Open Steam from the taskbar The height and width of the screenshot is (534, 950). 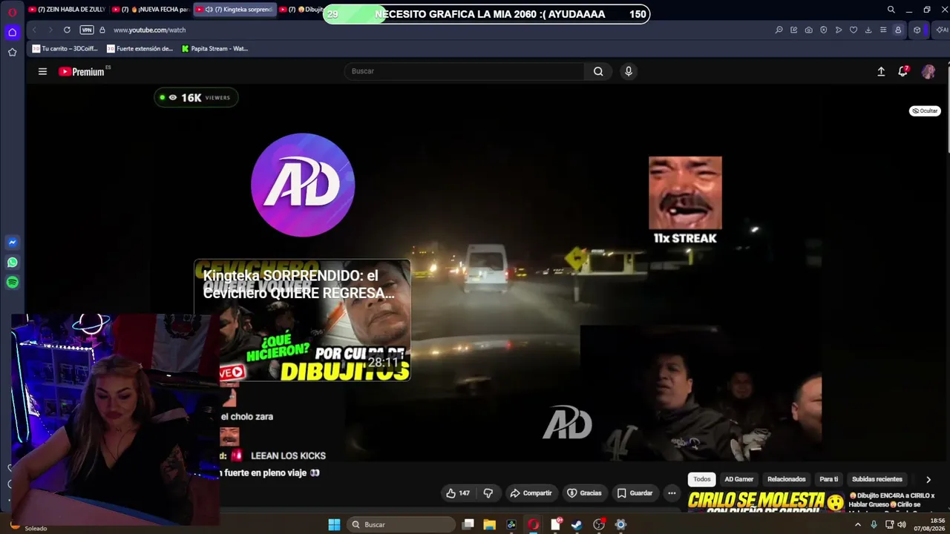(577, 524)
